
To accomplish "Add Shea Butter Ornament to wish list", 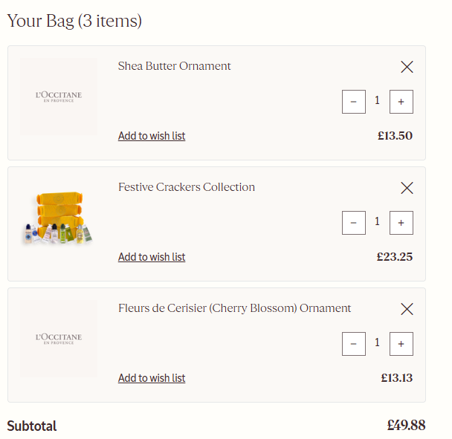I will 152,136.
